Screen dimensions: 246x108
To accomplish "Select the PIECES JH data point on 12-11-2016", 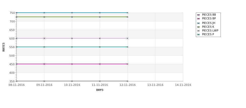I will point(128,13).
